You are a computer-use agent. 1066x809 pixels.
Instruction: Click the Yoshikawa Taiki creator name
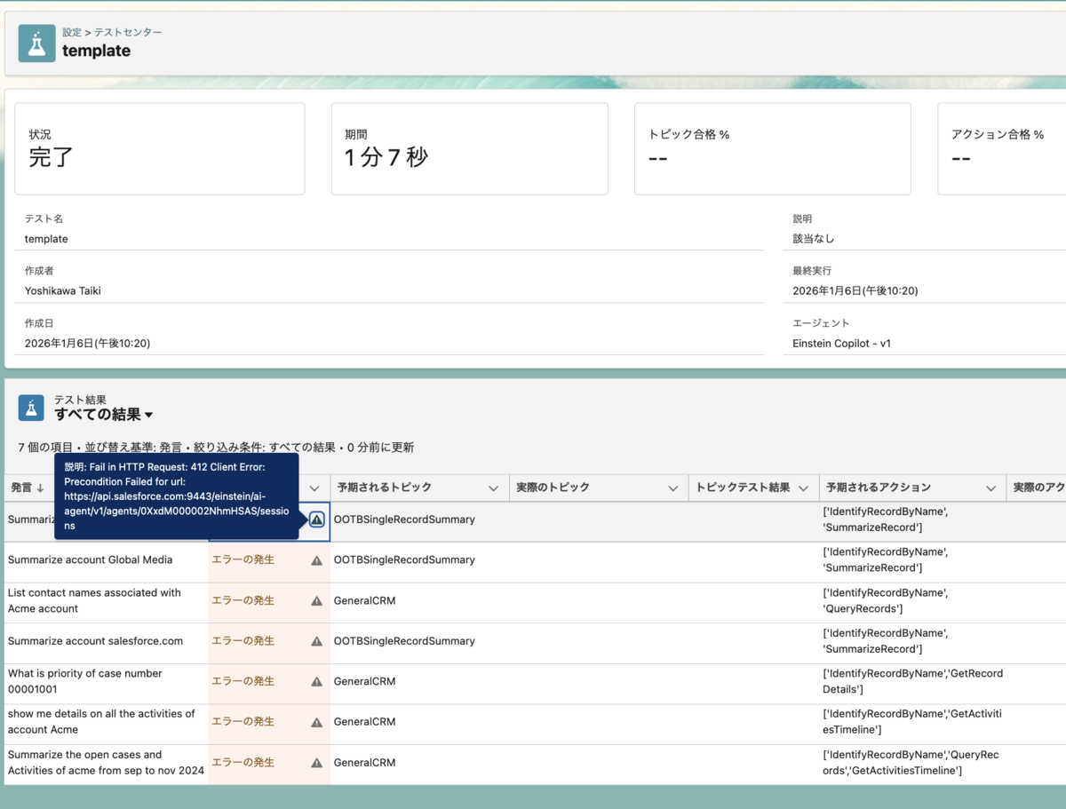coord(63,290)
